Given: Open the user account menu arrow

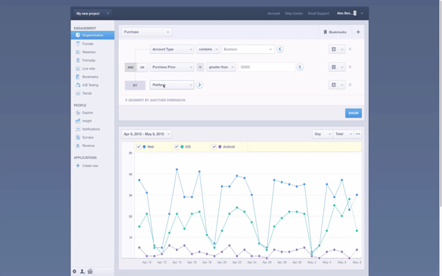Looking at the screenshot, I should click(x=362, y=13).
